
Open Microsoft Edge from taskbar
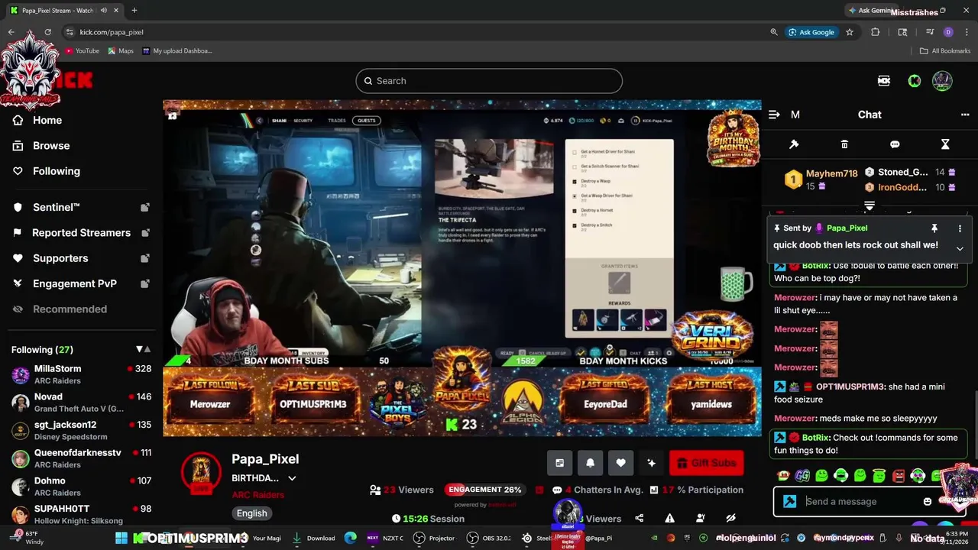tap(350, 538)
